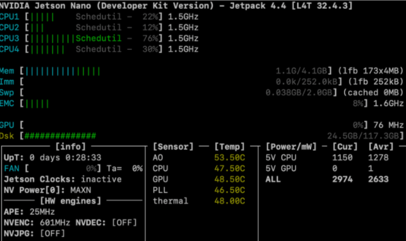Click the ALL power row label
This screenshot has height=241, width=406.
[273, 180]
